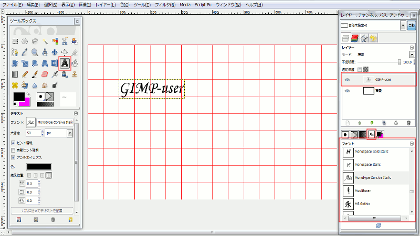Select the Smudge tool

(x=45, y=85)
